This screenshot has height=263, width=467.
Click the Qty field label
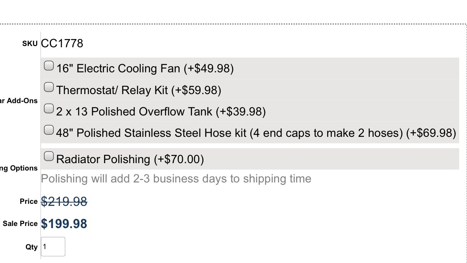32,247
